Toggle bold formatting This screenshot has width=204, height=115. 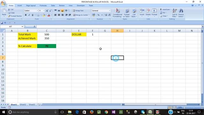click(25, 15)
